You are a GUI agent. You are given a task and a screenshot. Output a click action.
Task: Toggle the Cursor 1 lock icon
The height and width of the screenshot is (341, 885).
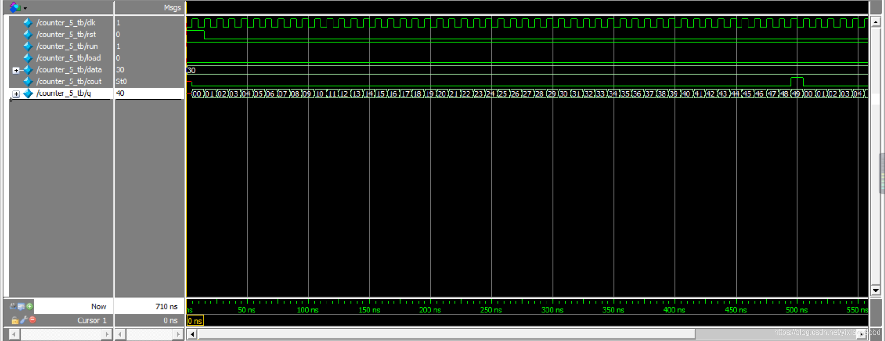(x=15, y=320)
